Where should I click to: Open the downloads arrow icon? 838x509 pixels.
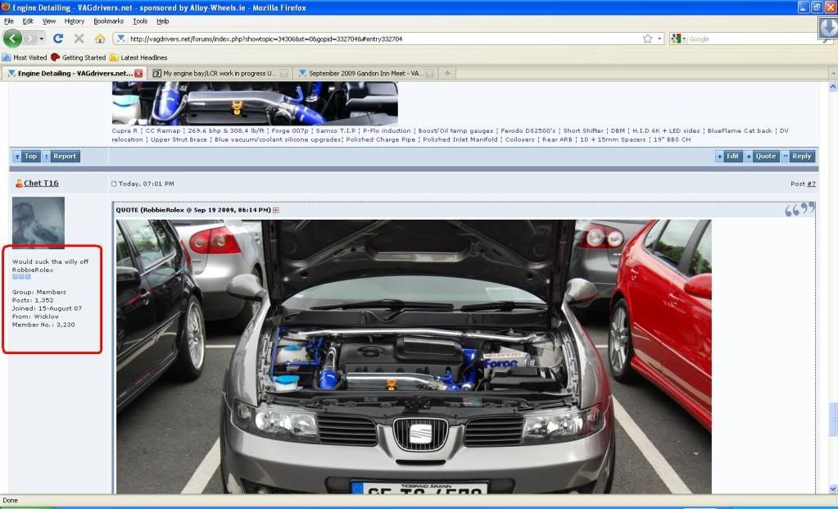pos(827,28)
